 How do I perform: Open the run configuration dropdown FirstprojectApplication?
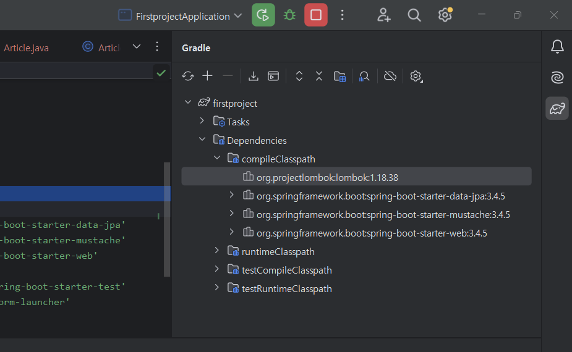click(180, 16)
